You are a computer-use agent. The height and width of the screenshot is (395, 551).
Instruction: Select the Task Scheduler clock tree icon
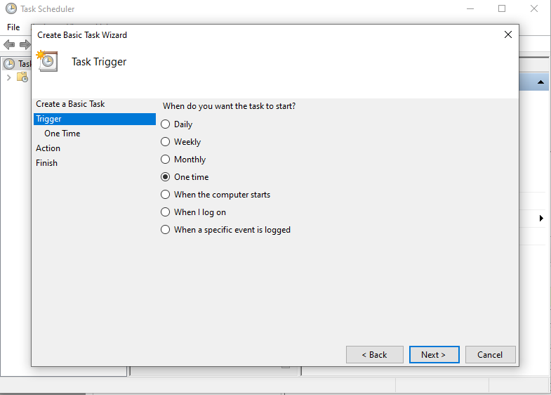pyautogui.click(x=9, y=64)
